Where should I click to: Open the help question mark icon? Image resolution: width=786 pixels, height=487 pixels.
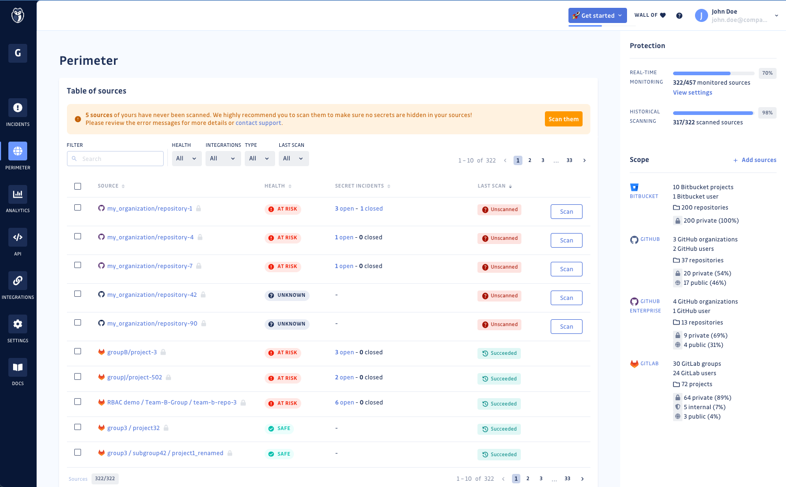click(x=679, y=15)
